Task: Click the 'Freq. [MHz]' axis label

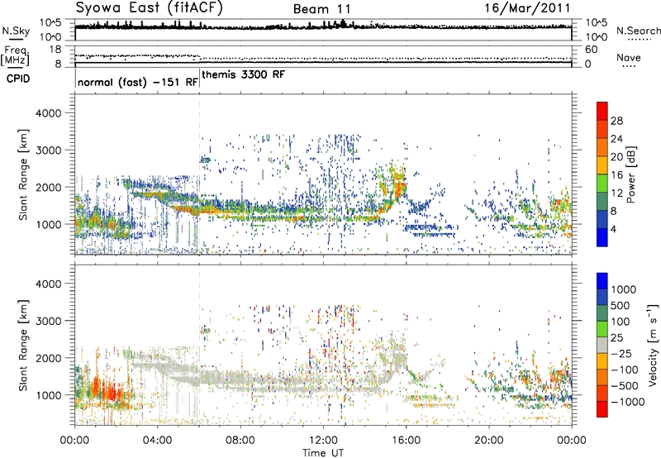Action: coord(15,55)
